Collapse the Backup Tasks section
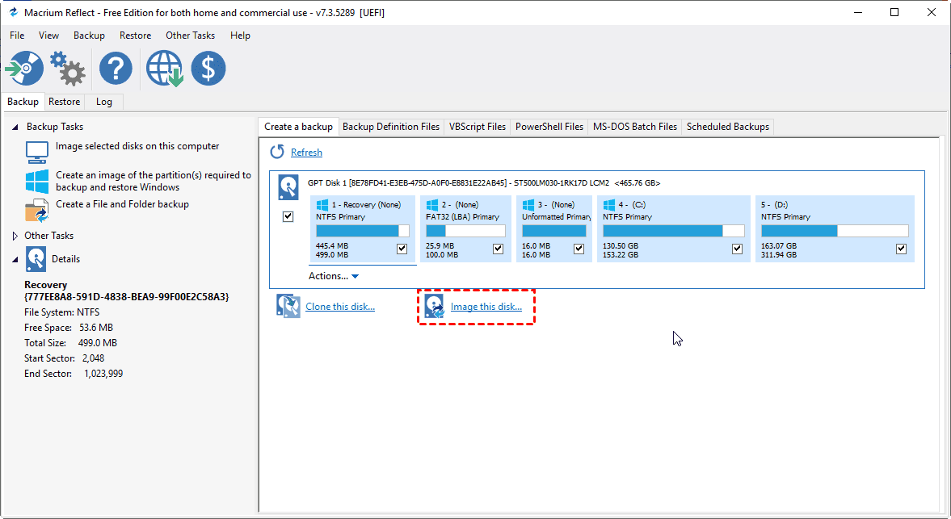This screenshot has width=951, height=519. [x=15, y=127]
